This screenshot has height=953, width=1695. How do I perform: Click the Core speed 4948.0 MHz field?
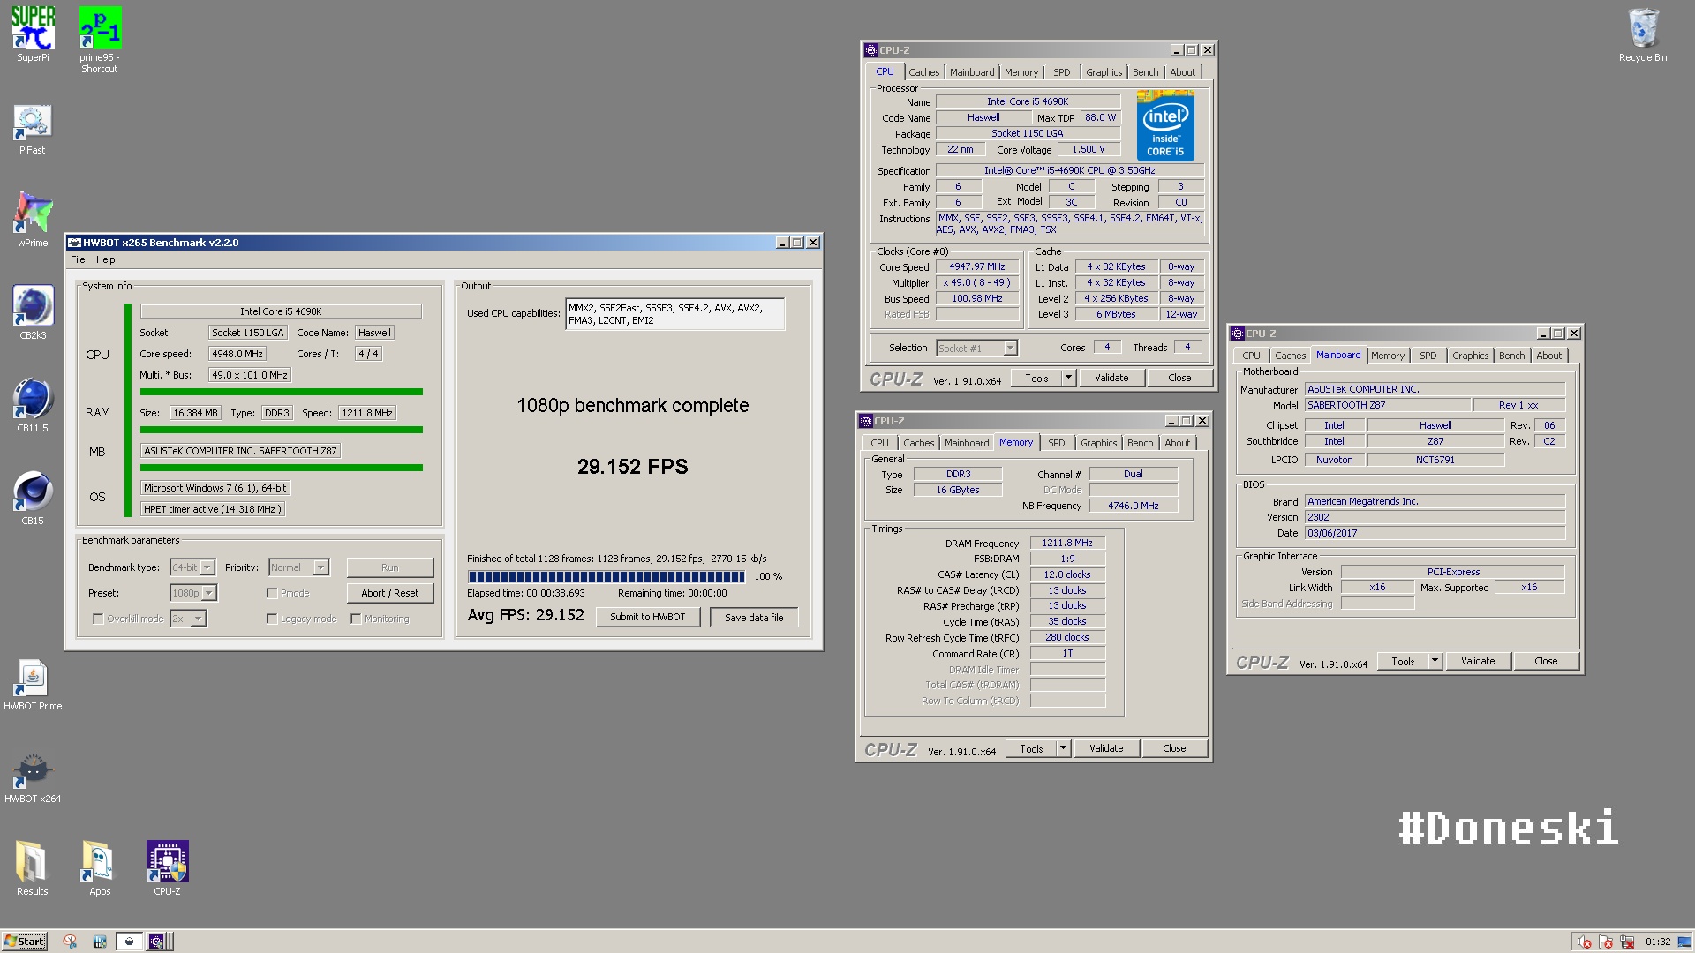pyautogui.click(x=237, y=354)
